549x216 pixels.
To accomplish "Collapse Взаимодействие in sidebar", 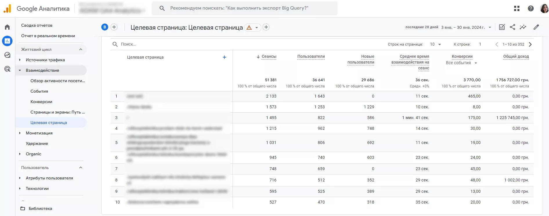I will click(x=20, y=70).
